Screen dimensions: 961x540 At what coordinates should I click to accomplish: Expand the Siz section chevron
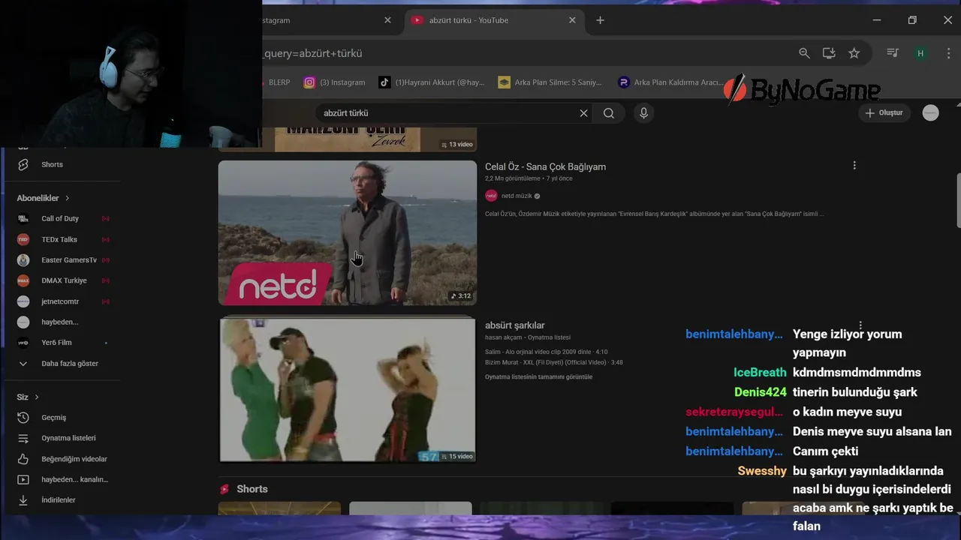pos(36,397)
